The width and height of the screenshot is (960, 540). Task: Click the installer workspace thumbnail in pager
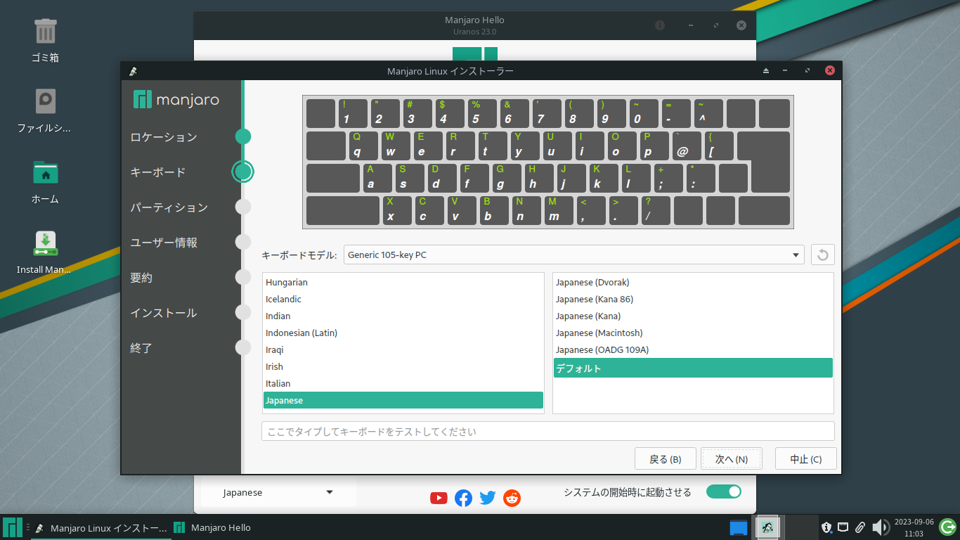(767, 527)
